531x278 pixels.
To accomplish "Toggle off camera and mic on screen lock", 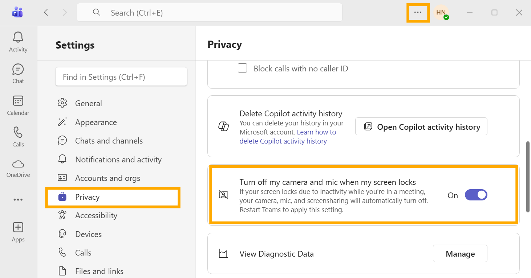I will click(x=476, y=195).
